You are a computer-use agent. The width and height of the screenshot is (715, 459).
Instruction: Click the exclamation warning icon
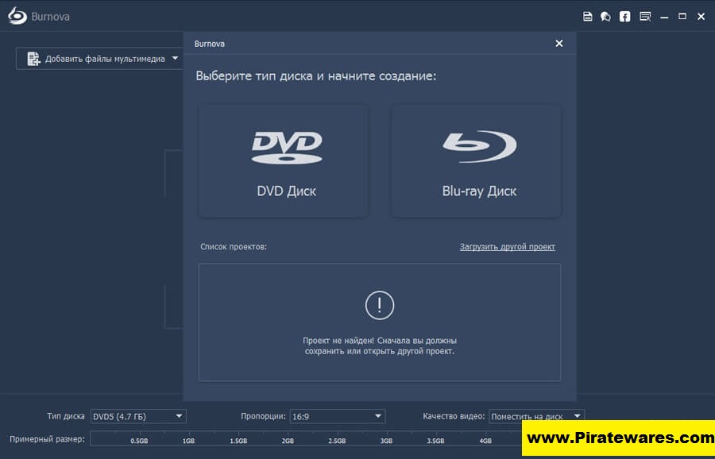click(379, 305)
